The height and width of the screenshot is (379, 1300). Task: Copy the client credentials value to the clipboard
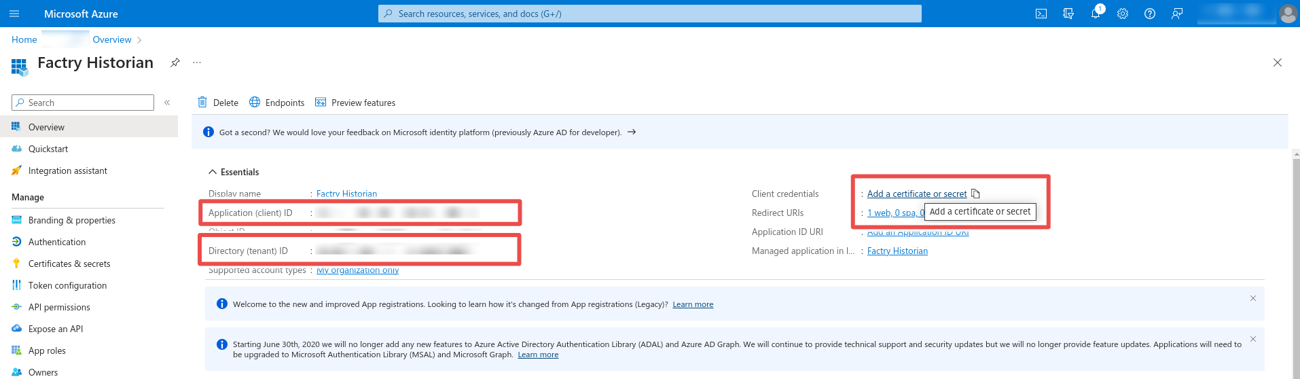[975, 194]
